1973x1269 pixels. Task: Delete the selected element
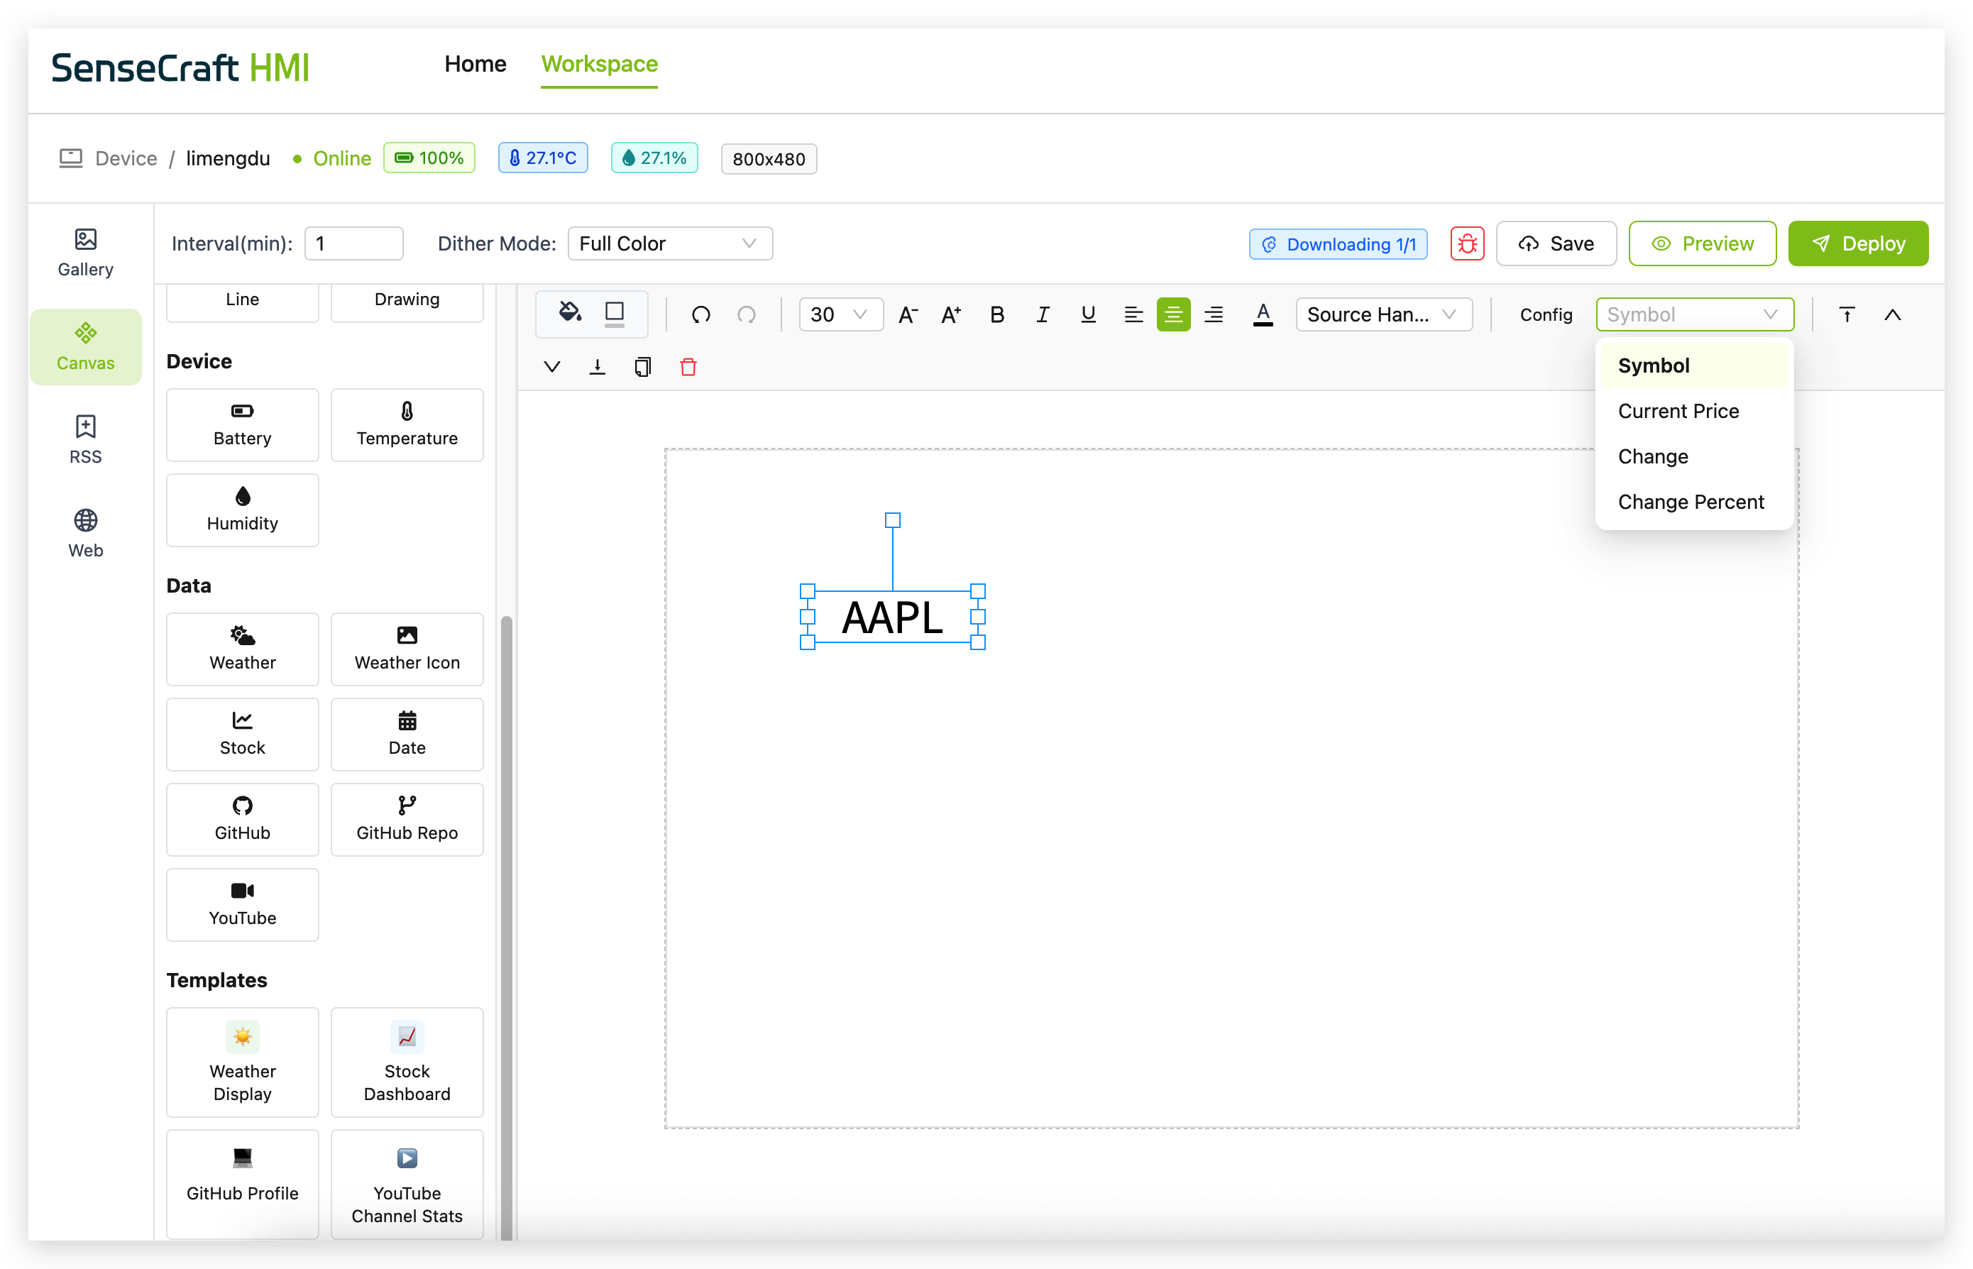coord(688,367)
